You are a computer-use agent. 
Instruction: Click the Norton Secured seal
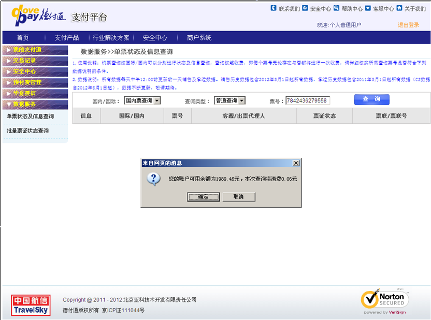pos(385,301)
